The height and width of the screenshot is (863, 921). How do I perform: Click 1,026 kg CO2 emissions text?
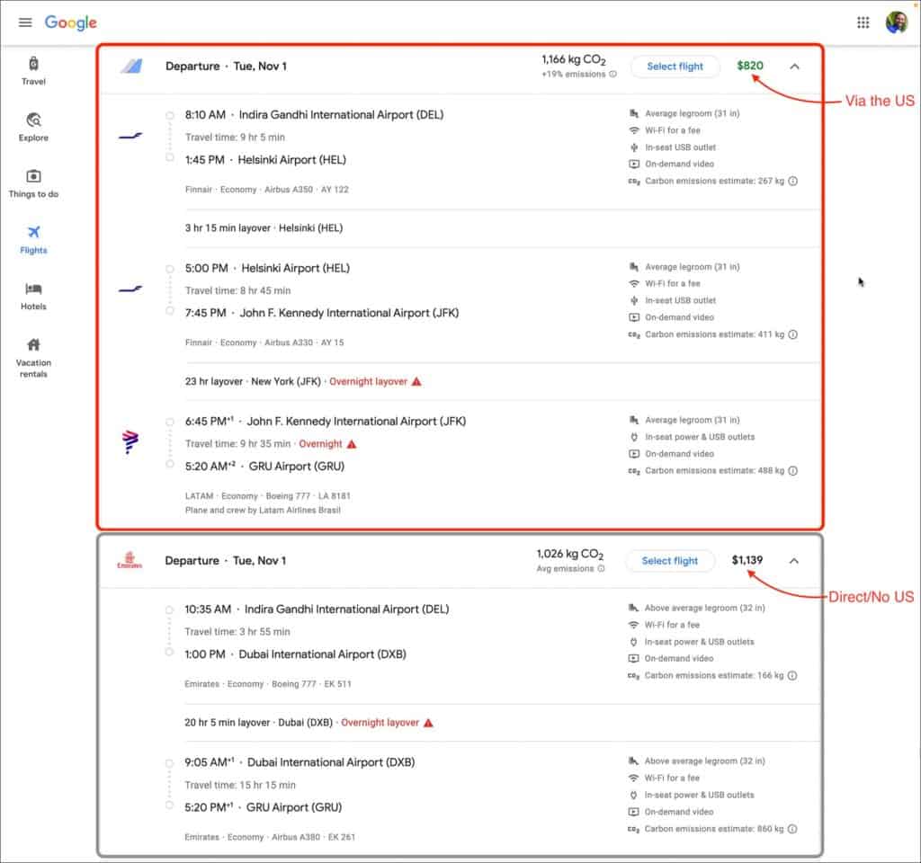click(569, 554)
